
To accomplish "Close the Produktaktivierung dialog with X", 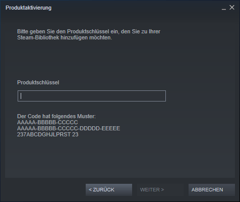I will click(232, 8).
